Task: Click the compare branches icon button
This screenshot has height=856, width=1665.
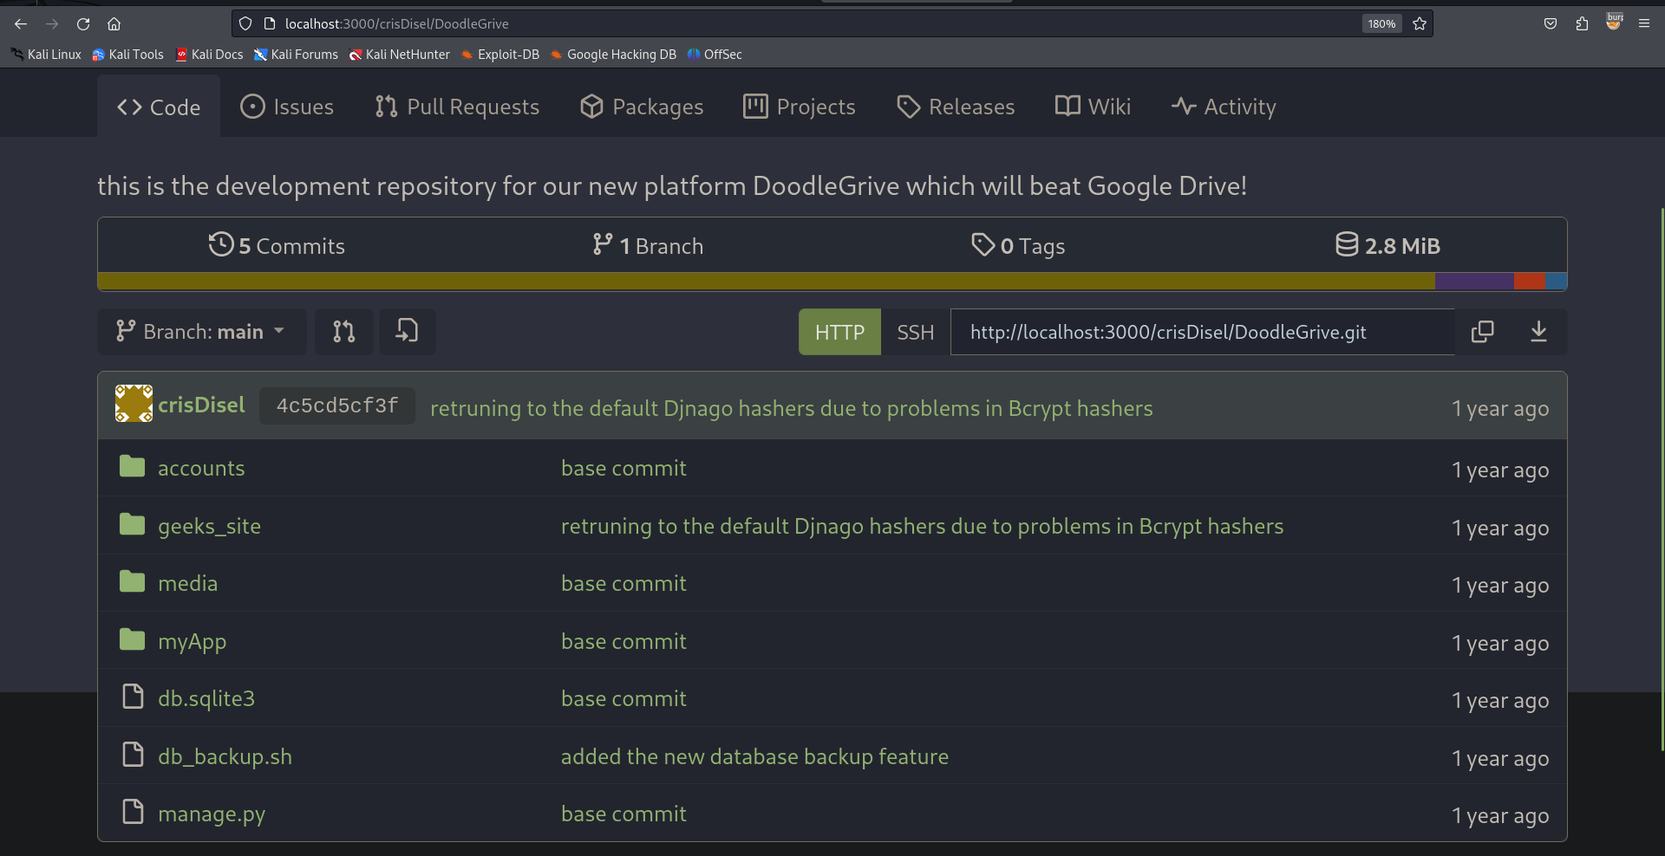Action: click(343, 332)
